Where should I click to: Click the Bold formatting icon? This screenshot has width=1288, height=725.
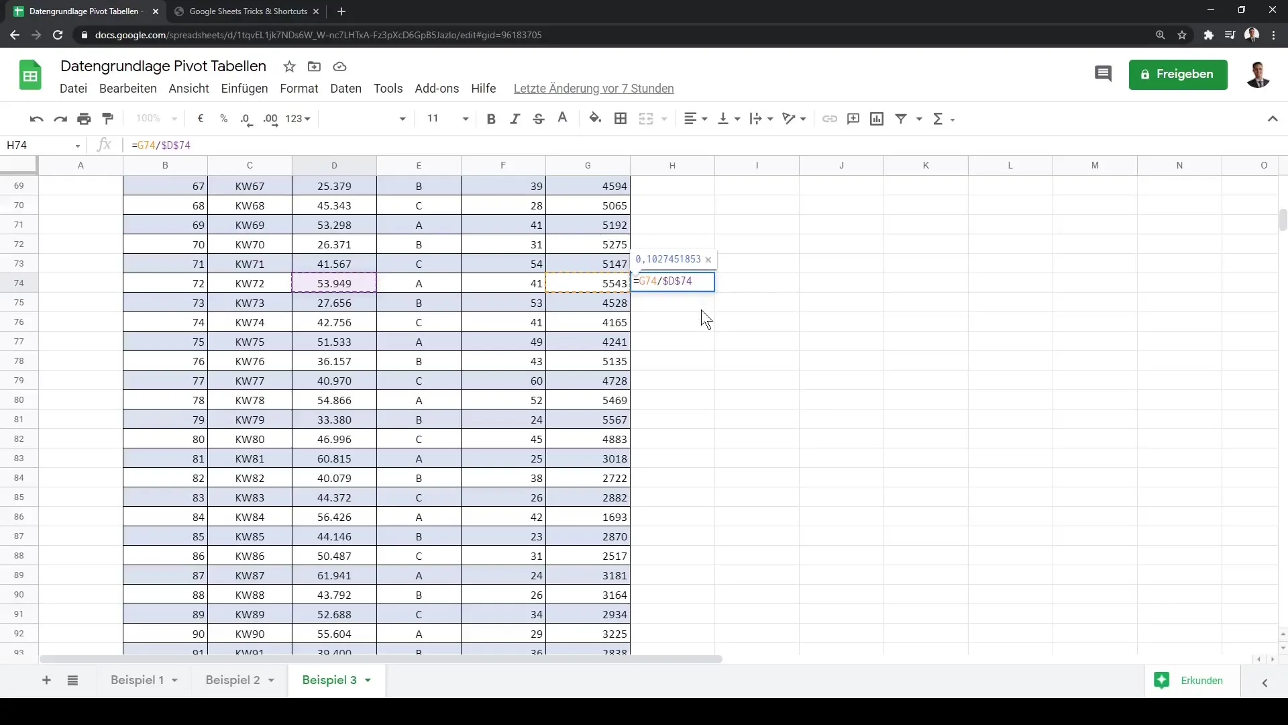(491, 117)
